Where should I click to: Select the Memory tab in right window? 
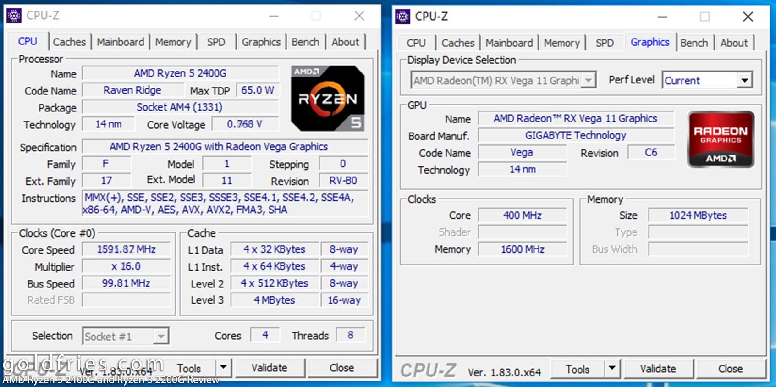tap(562, 43)
